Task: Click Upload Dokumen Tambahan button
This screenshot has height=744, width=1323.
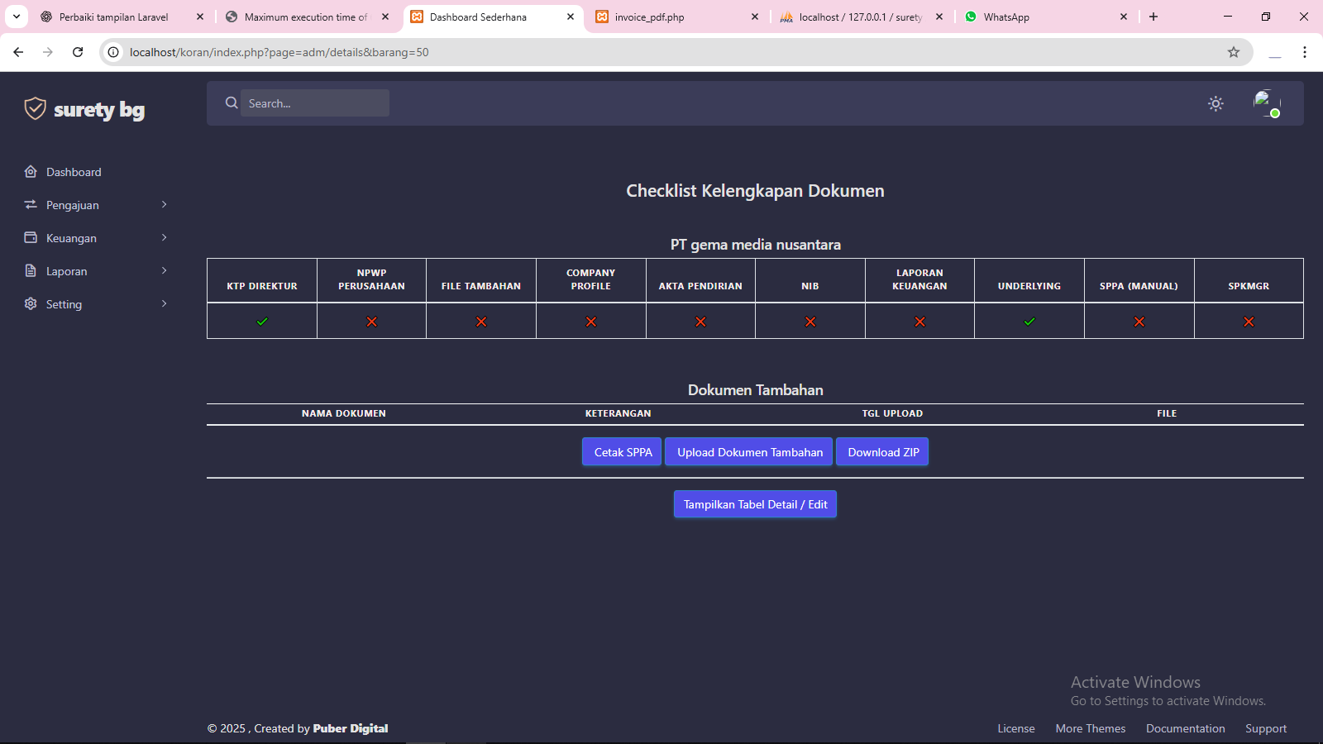Action: [749, 452]
